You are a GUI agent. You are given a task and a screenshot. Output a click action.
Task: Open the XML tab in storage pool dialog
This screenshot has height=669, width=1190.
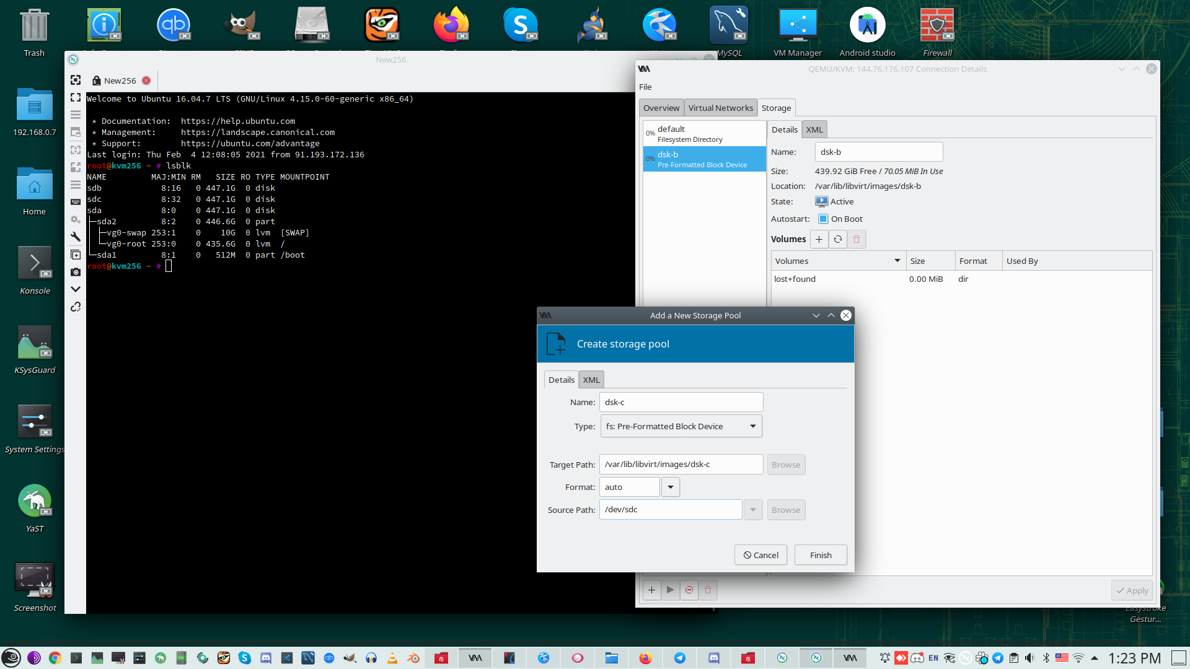click(591, 380)
